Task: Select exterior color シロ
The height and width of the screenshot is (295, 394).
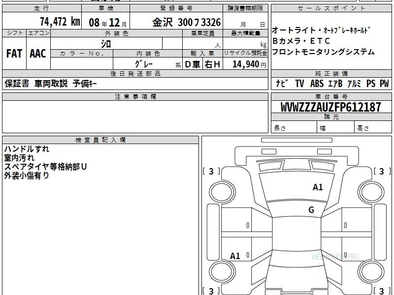Action: pos(106,44)
